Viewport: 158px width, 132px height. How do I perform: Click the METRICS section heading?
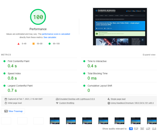(x=6, y=55)
